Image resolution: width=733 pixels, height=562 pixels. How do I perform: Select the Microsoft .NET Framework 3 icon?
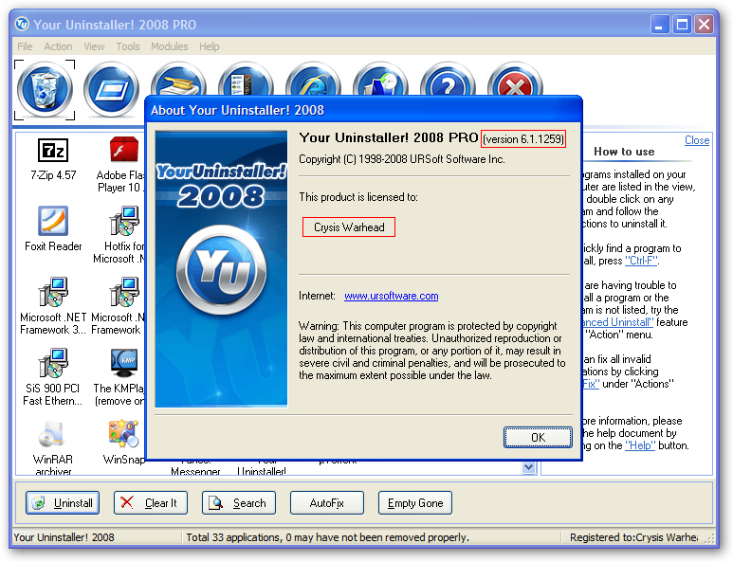[x=53, y=292]
